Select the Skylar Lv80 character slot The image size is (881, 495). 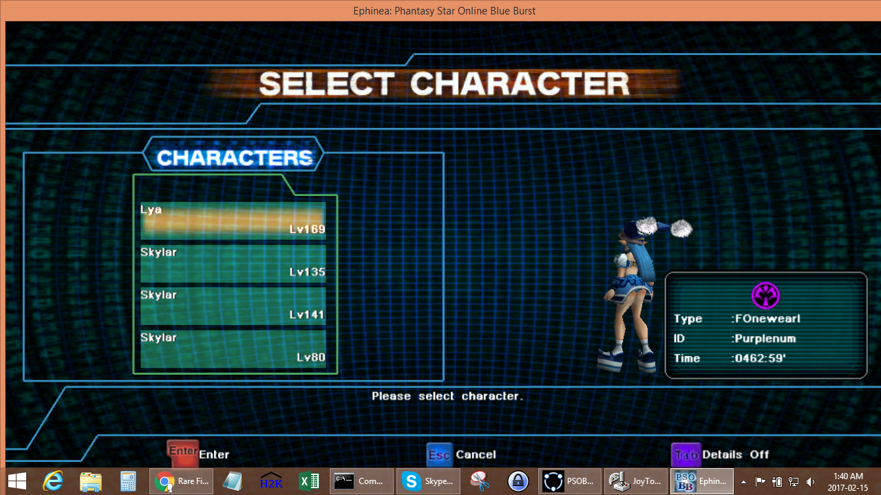click(233, 348)
